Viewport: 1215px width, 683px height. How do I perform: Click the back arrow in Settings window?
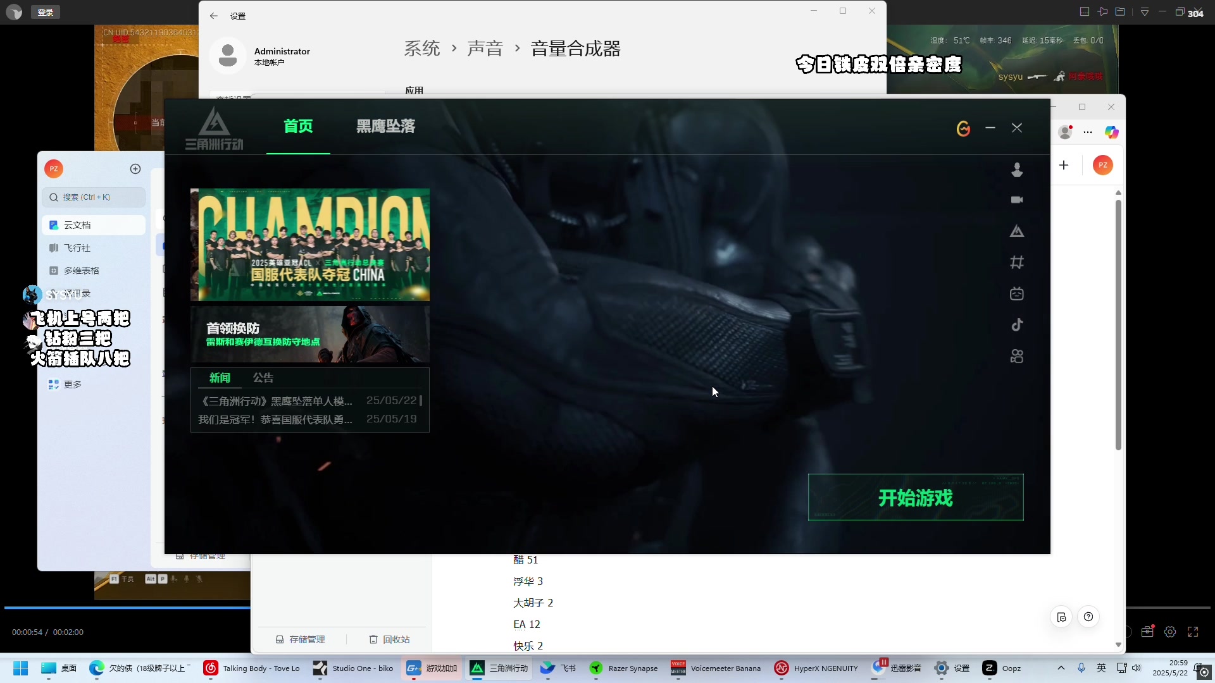pos(214,16)
